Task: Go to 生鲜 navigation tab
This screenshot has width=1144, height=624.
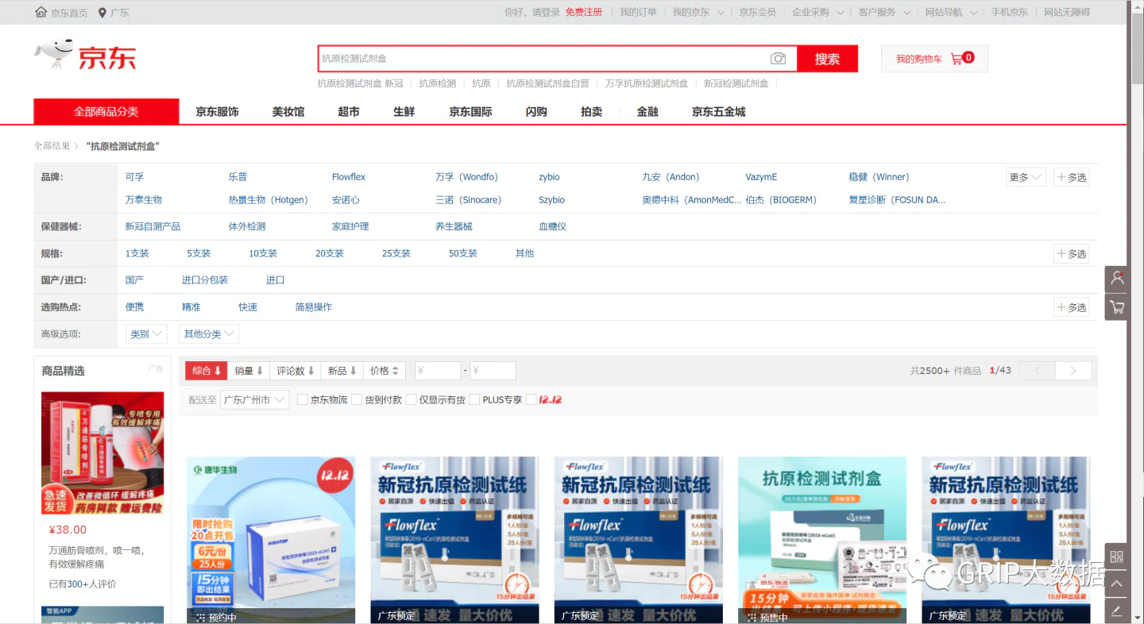Action: point(404,112)
